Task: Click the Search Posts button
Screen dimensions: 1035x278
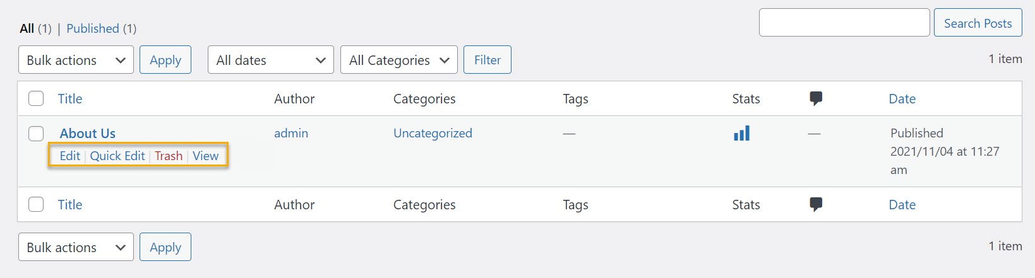Action: 978,23
